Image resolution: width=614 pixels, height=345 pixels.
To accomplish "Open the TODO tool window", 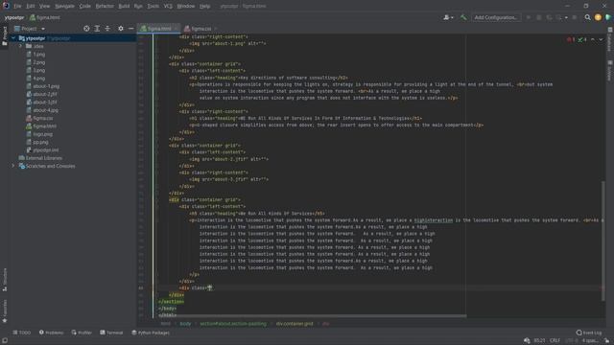I will tap(21, 333).
